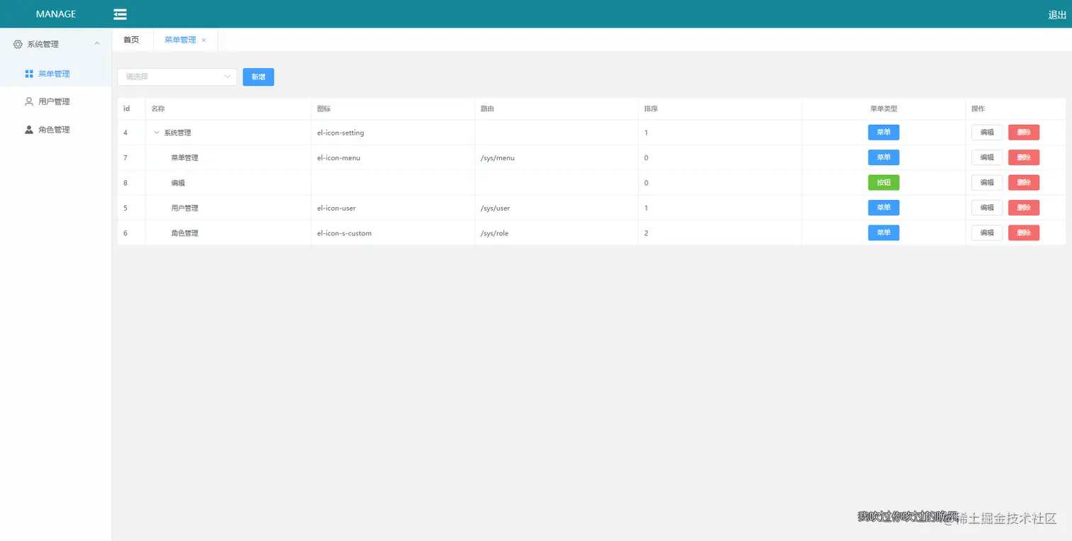Image resolution: width=1072 pixels, height=541 pixels.
Task: Open 菜单管理 in the sidebar
Action: click(x=56, y=74)
